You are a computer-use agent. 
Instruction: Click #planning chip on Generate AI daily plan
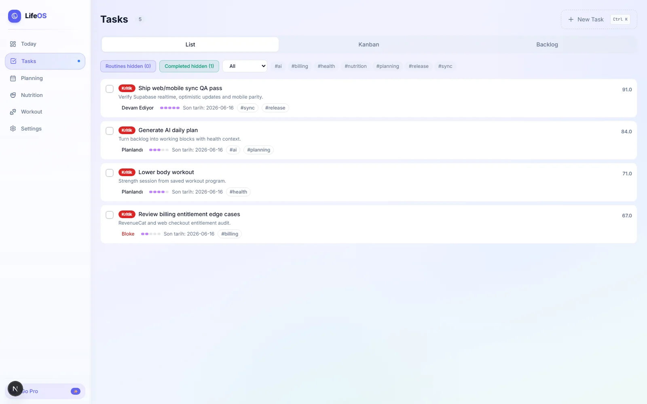click(259, 150)
